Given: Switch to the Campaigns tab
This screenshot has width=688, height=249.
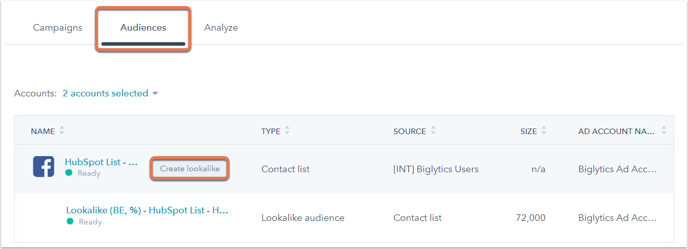Looking at the screenshot, I should [58, 28].
